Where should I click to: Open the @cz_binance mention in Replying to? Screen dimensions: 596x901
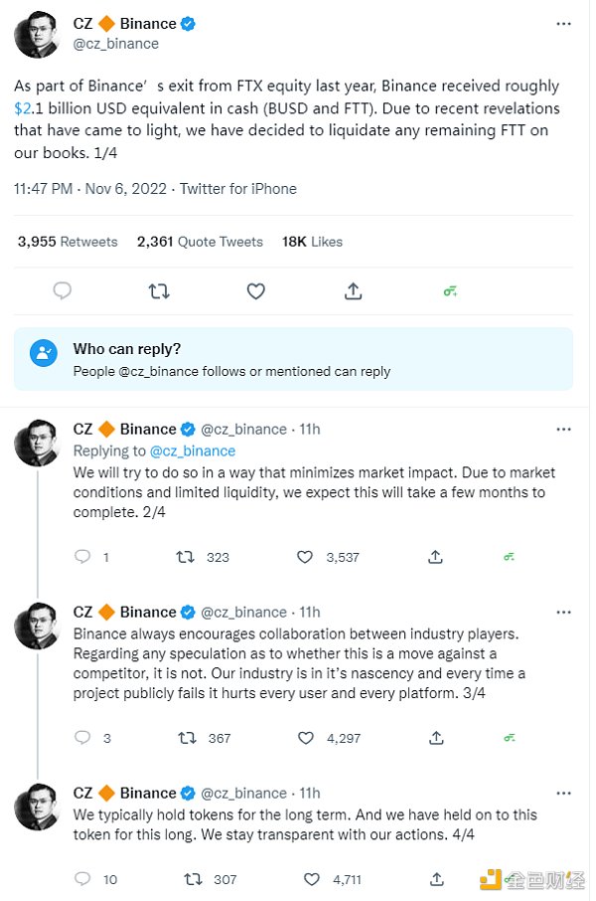(x=193, y=451)
